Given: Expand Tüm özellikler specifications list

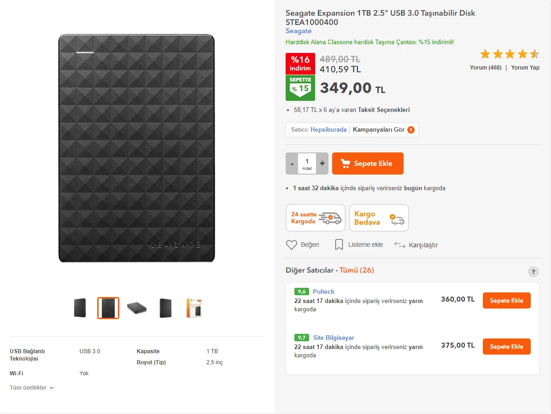Looking at the screenshot, I should point(32,388).
